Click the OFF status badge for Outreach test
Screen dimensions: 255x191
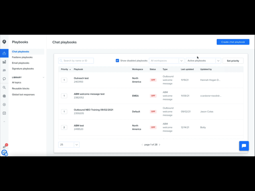tap(153, 80)
